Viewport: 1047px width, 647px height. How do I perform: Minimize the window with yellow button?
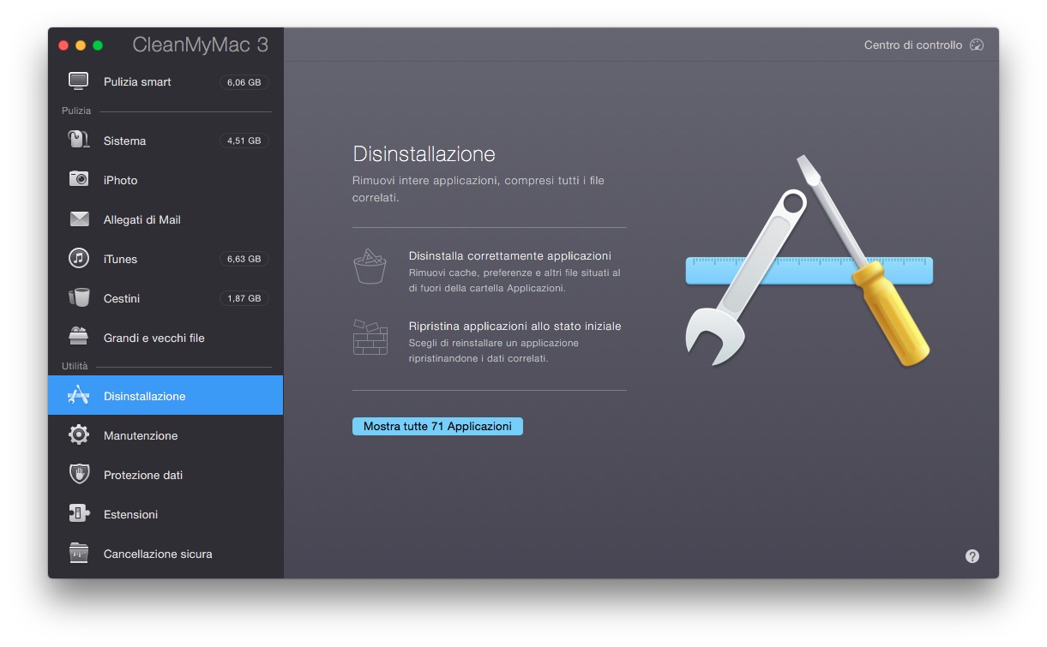point(81,45)
